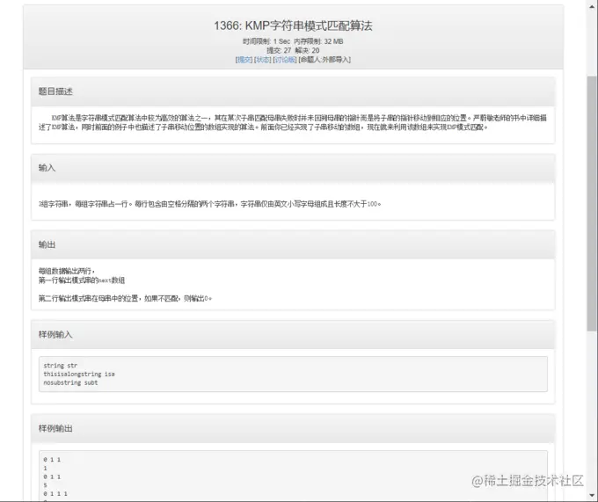Click the '样例输出' section heading

(x=55, y=428)
